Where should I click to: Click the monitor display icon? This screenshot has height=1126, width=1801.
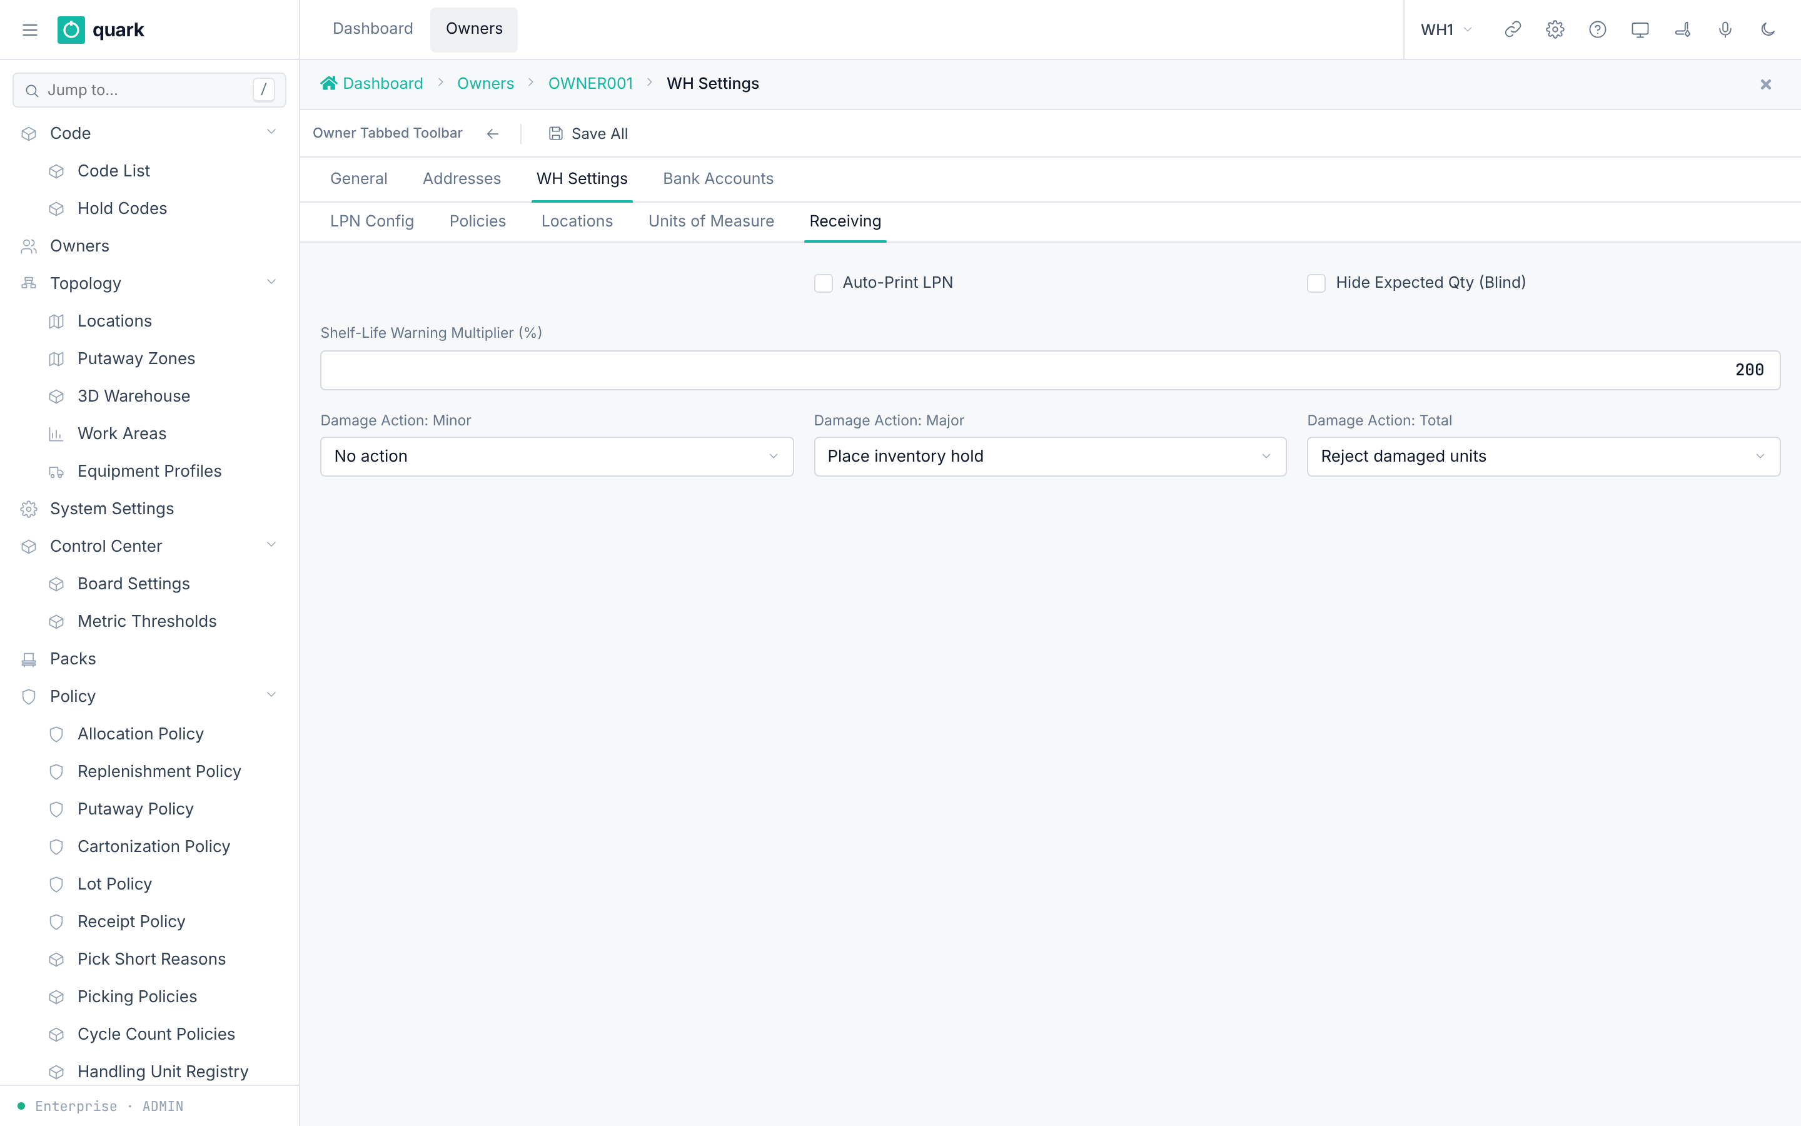click(x=1640, y=30)
